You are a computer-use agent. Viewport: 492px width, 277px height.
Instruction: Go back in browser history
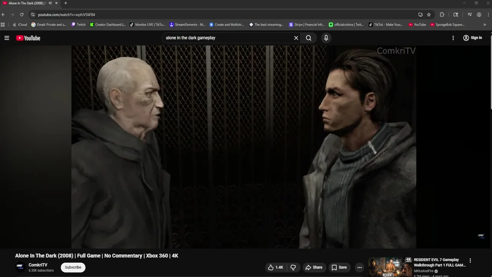tap(3, 15)
